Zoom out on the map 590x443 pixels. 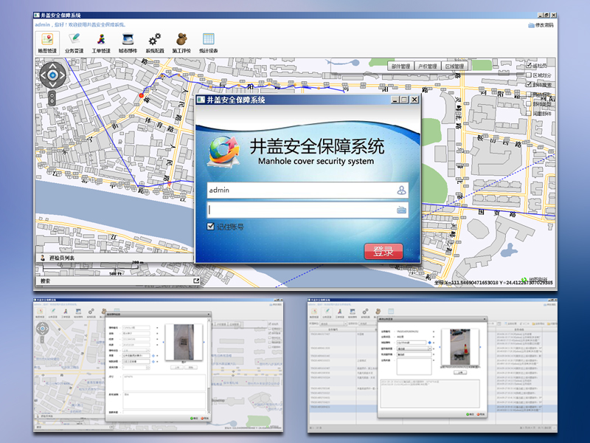click(52, 102)
